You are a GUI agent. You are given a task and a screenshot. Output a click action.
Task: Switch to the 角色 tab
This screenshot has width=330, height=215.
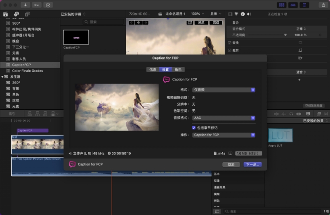[178, 69]
